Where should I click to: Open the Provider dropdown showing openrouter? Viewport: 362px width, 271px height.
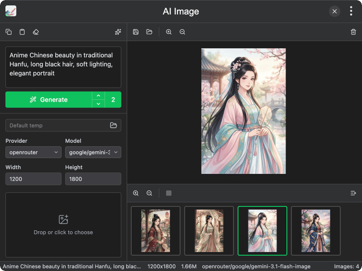pos(33,152)
